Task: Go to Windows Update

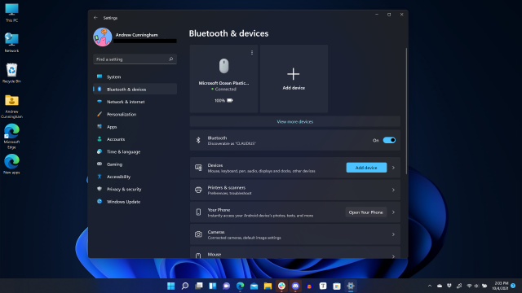Action: click(135, 202)
